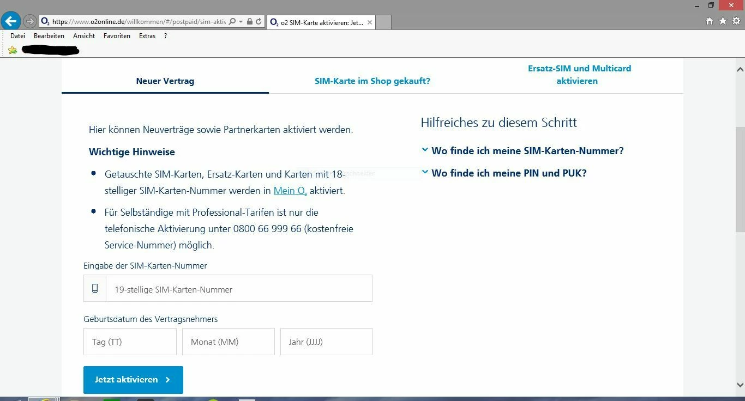This screenshot has height=401, width=745.
Task: Click the Eingabe der SIM-Karten-Nummer label
Action: (x=145, y=266)
